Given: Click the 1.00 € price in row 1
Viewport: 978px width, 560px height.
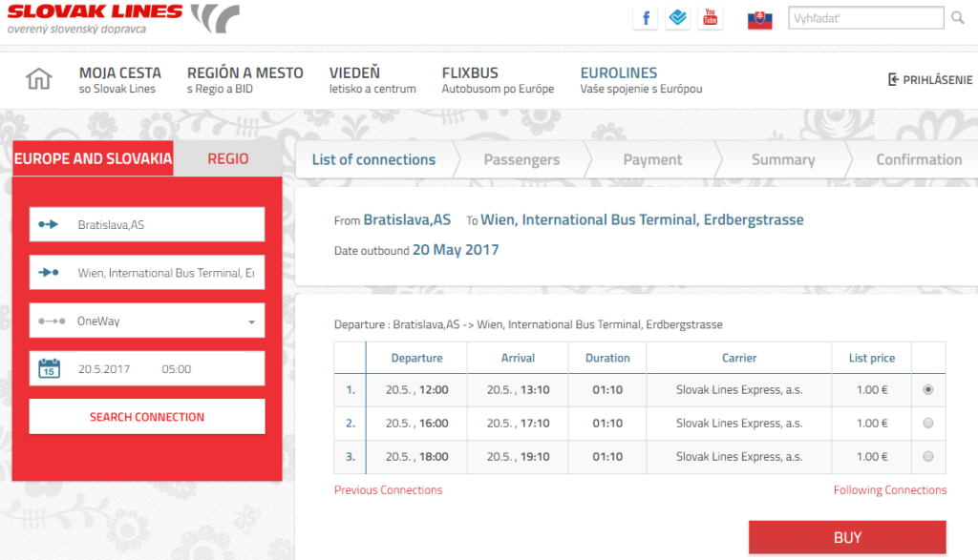Looking at the screenshot, I should tap(871, 390).
